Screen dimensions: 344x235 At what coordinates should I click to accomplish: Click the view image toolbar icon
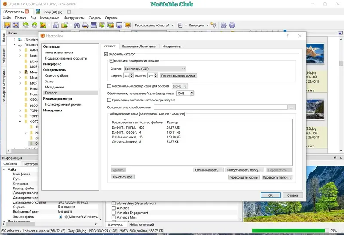point(7,25)
